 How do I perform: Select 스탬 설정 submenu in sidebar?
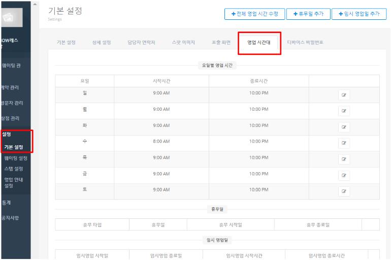point(14,169)
